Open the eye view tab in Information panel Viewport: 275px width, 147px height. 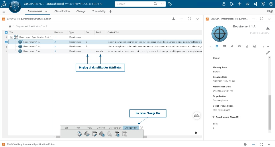pyautogui.click(x=239, y=46)
